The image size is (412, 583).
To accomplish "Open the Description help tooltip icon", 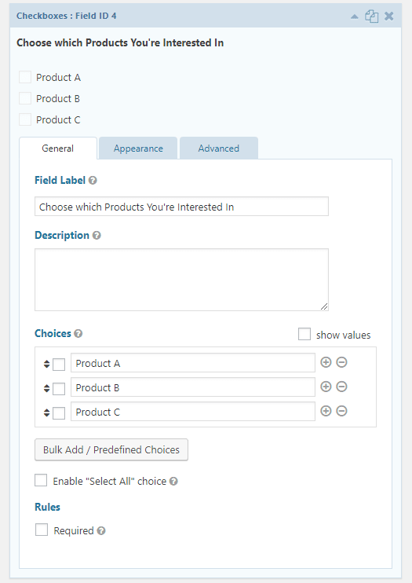I will [x=97, y=236].
